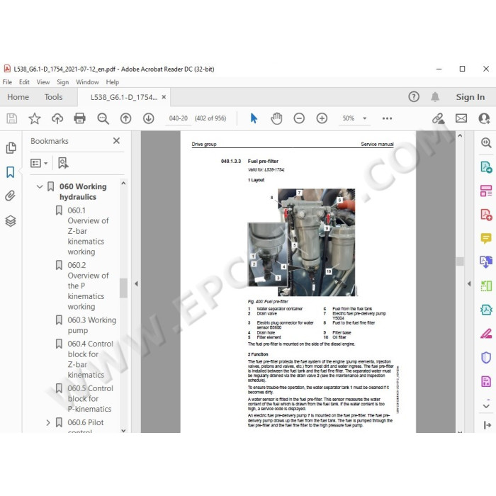This screenshot has width=496, height=496.
Task: Print the document
Action: [79, 118]
